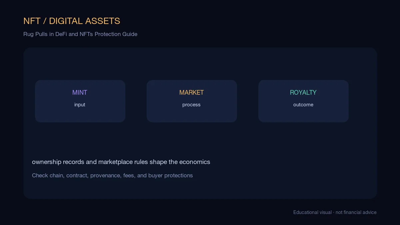
Task: Click the MINT card
Action: 80,101
